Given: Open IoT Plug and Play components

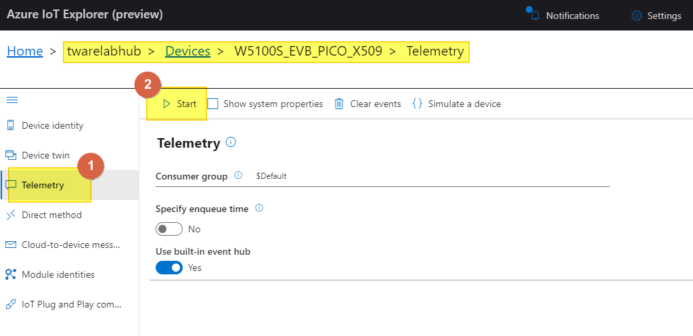Looking at the screenshot, I should [70, 304].
